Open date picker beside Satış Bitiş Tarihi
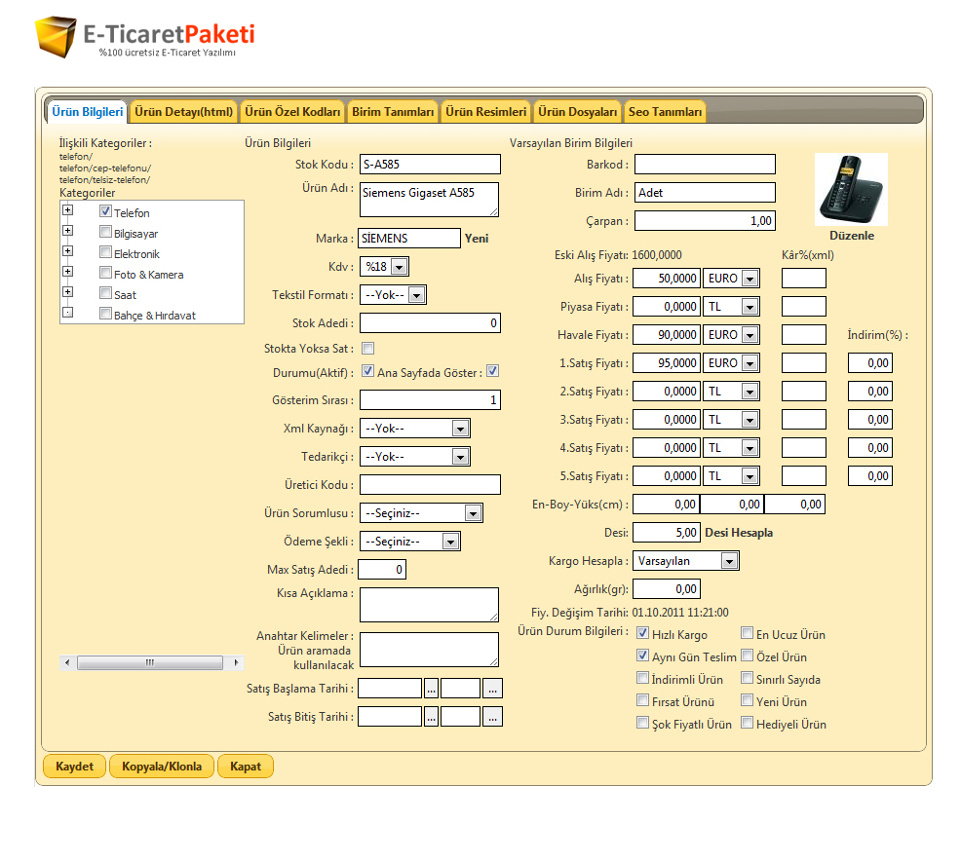Screen dimensions: 961x862 [x=431, y=717]
